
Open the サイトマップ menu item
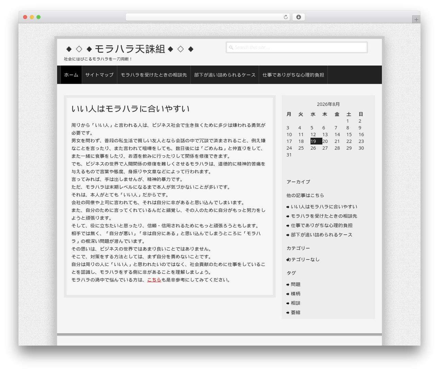(99, 75)
